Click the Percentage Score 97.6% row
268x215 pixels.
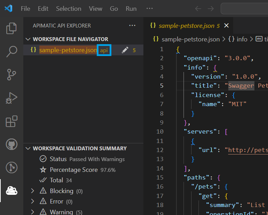[83, 170]
